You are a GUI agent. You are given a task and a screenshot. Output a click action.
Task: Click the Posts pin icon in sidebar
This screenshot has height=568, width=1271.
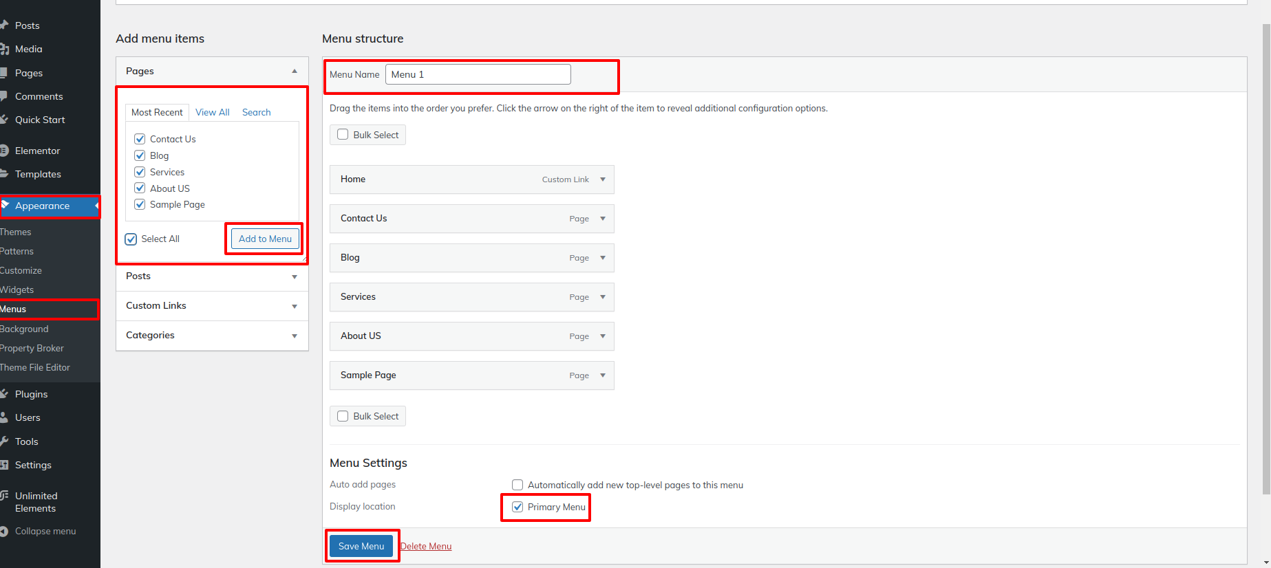[4, 25]
